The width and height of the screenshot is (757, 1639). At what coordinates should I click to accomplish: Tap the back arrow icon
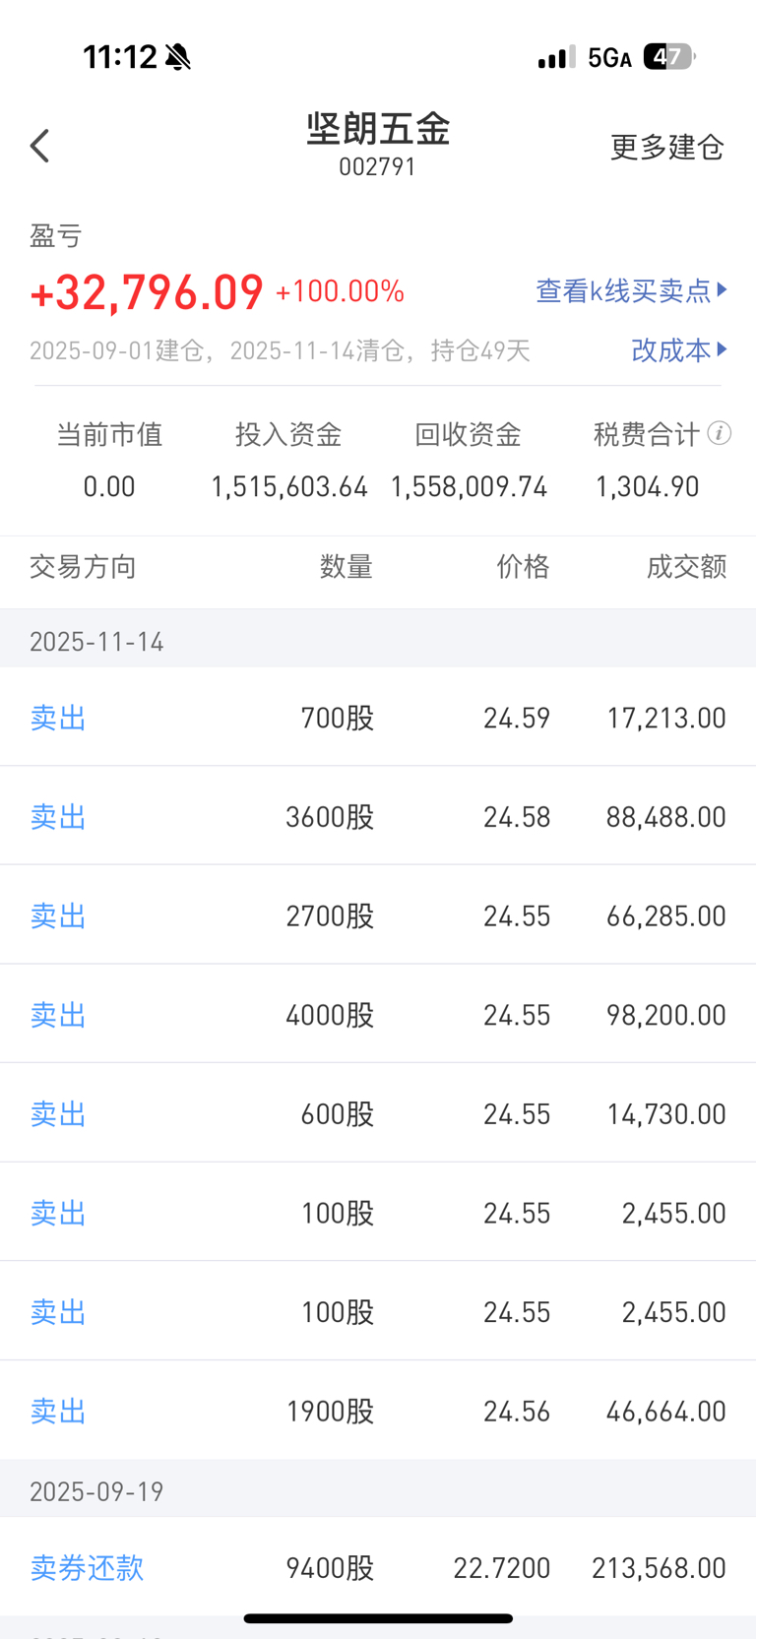40,147
